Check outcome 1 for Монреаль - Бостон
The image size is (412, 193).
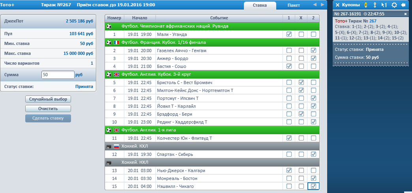[289, 178]
